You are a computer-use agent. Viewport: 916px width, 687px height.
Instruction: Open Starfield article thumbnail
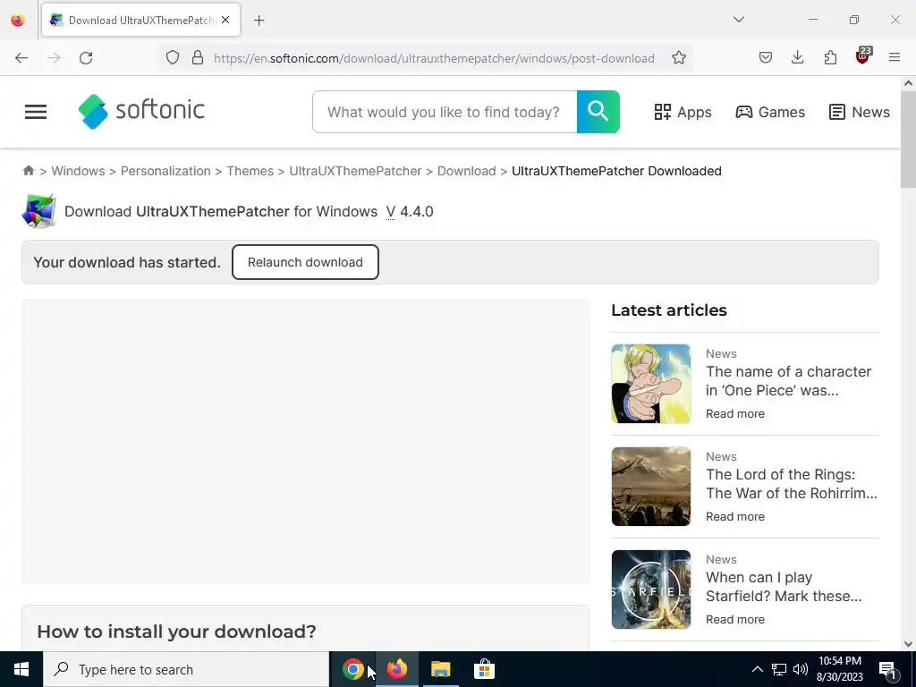click(651, 589)
